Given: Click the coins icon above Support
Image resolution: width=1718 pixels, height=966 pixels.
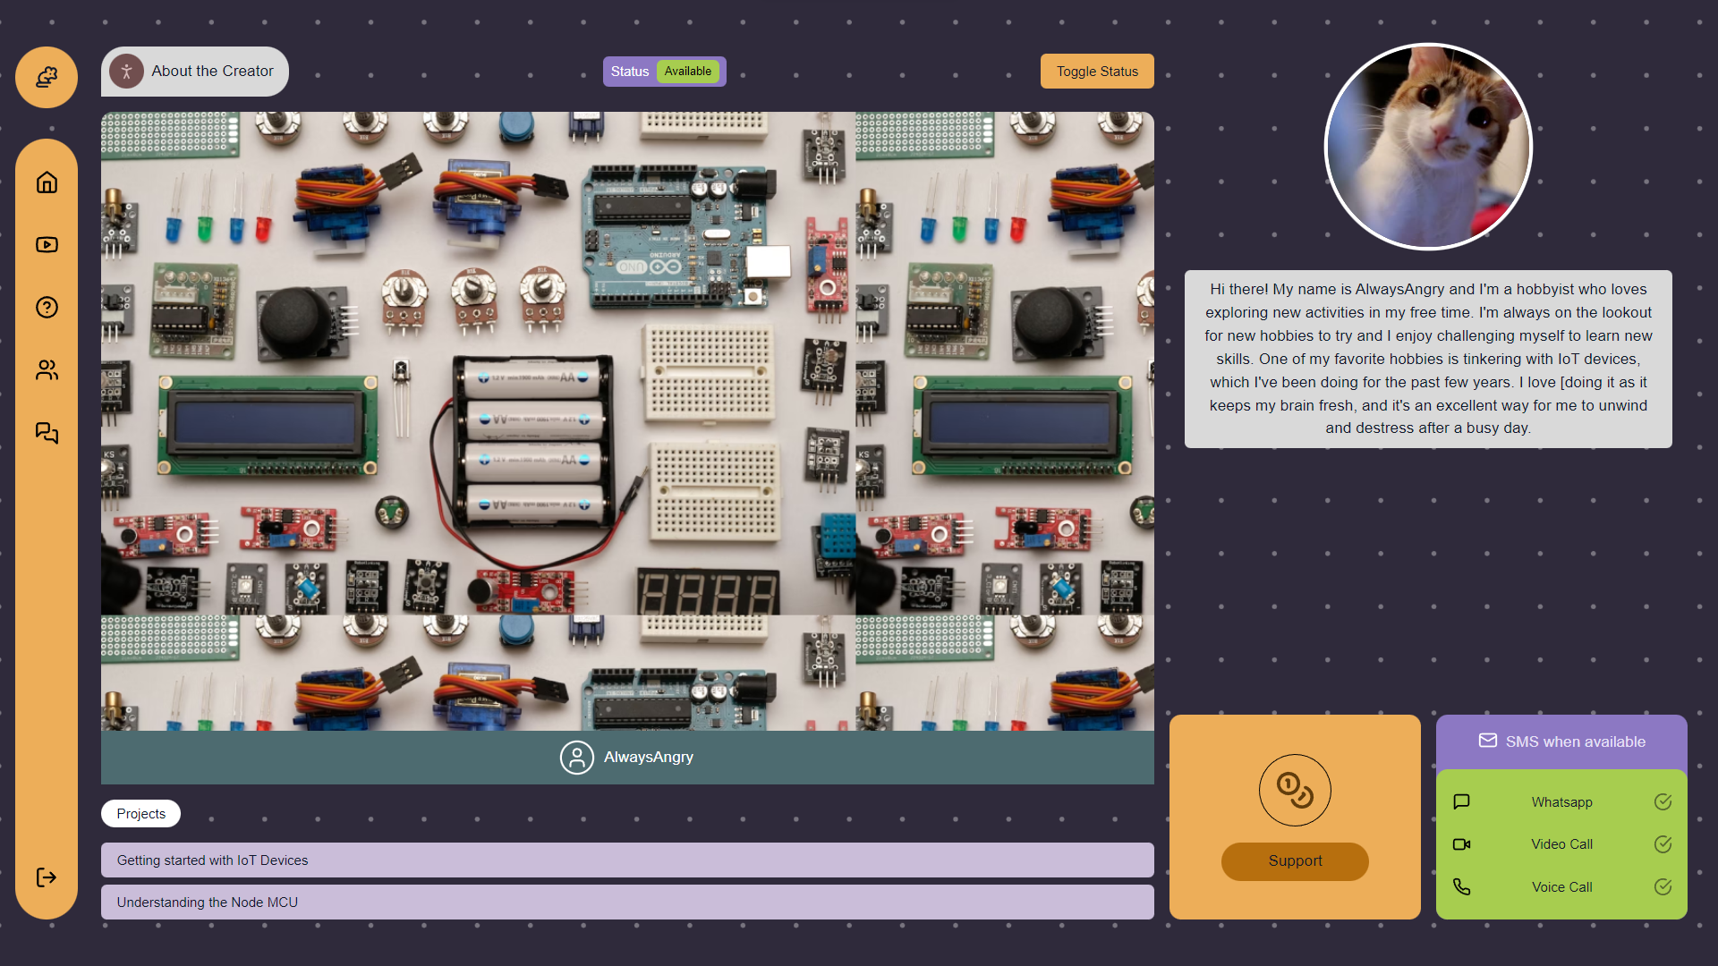Looking at the screenshot, I should [1295, 791].
